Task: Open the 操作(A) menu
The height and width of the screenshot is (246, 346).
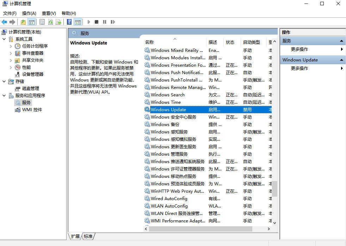Action: 29,13
